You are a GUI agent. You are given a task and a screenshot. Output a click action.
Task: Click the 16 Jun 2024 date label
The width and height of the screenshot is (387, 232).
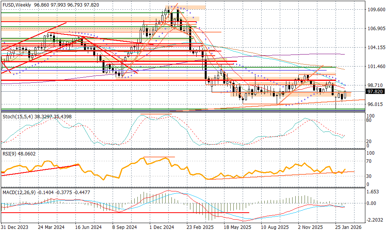tap(88, 228)
